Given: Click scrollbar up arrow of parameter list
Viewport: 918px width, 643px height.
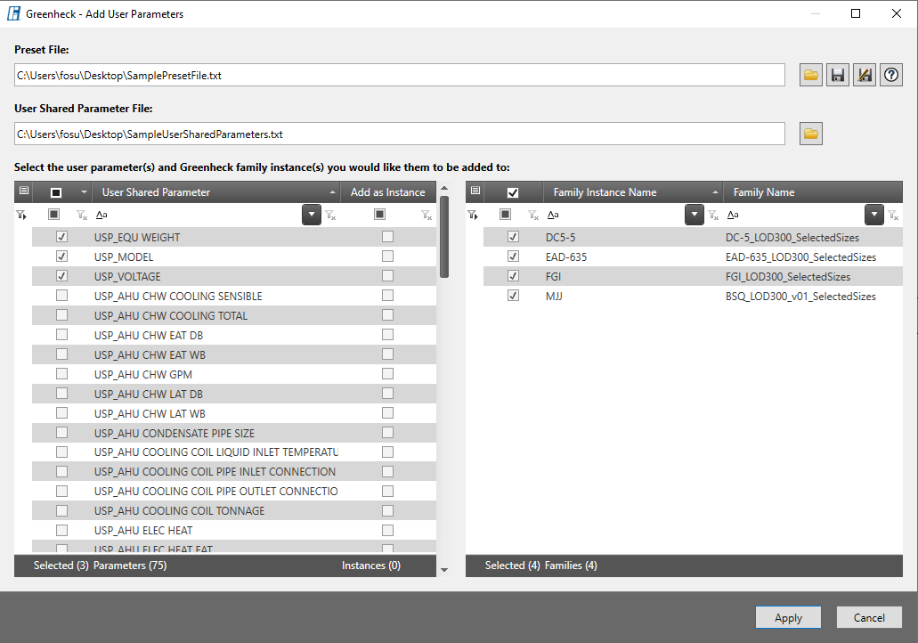Looking at the screenshot, I should (443, 188).
